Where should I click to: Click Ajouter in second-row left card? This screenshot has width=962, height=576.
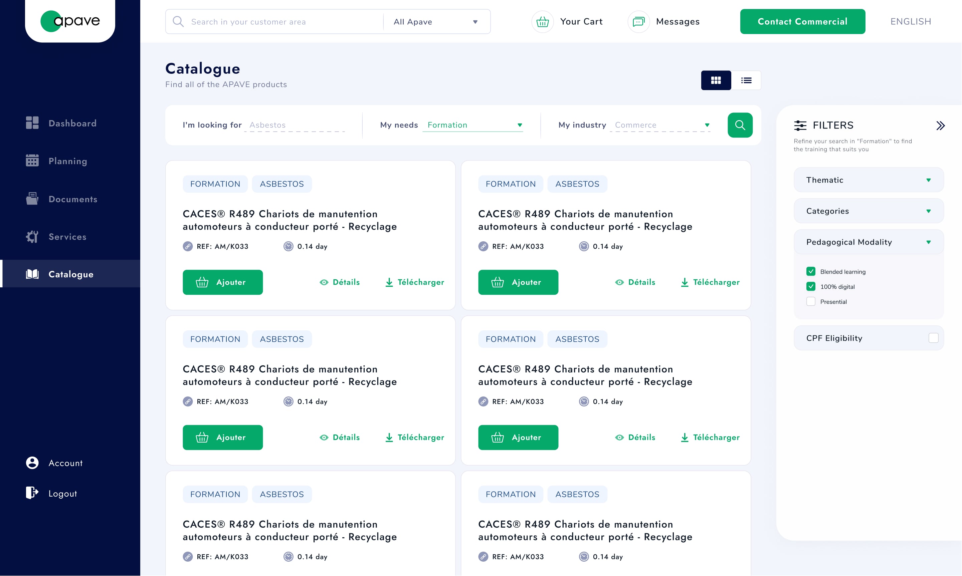[222, 438]
